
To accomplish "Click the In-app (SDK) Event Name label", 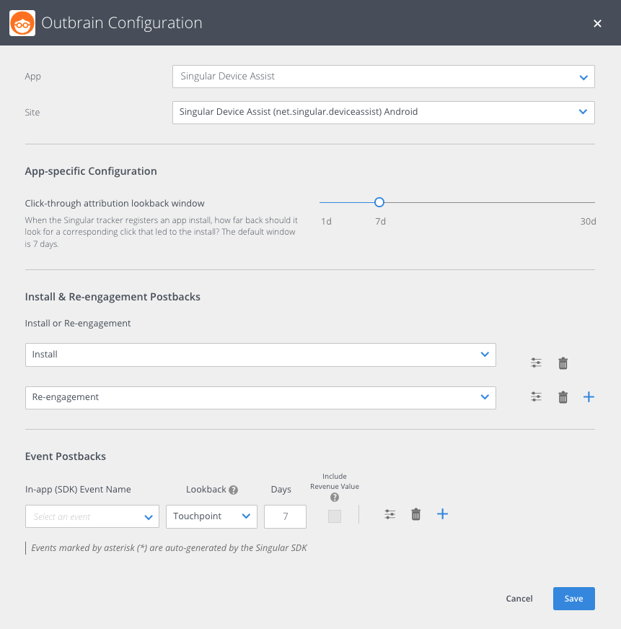I will [78, 490].
